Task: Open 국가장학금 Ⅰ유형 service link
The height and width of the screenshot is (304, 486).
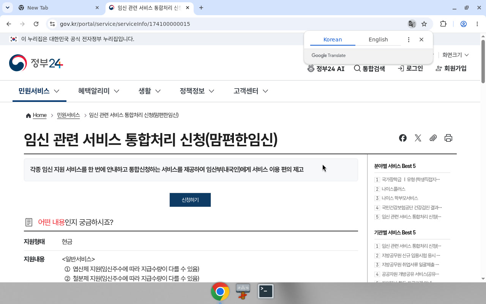Action: coord(411,179)
